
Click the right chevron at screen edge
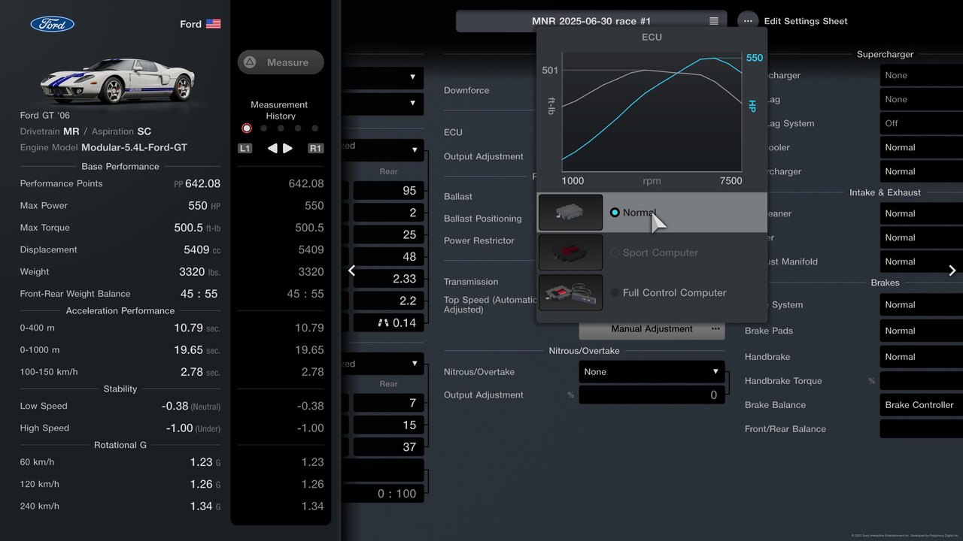click(x=952, y=270)
